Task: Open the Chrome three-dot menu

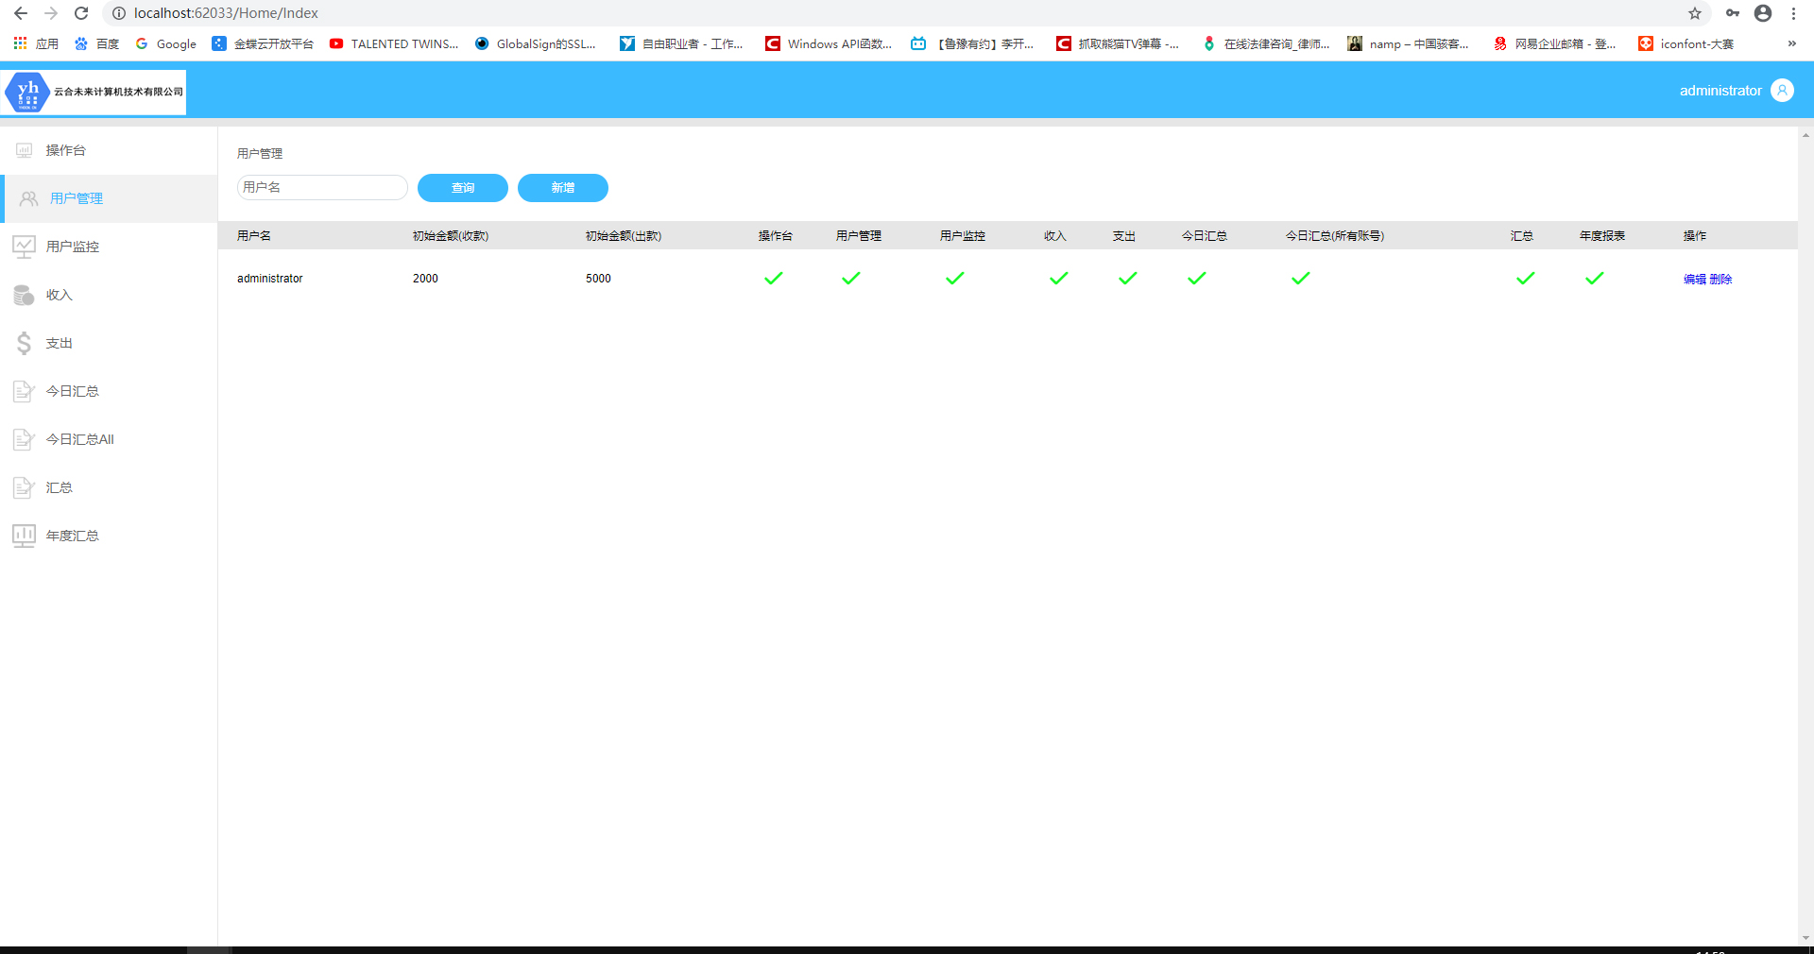Action: (x=1793, y=13)
